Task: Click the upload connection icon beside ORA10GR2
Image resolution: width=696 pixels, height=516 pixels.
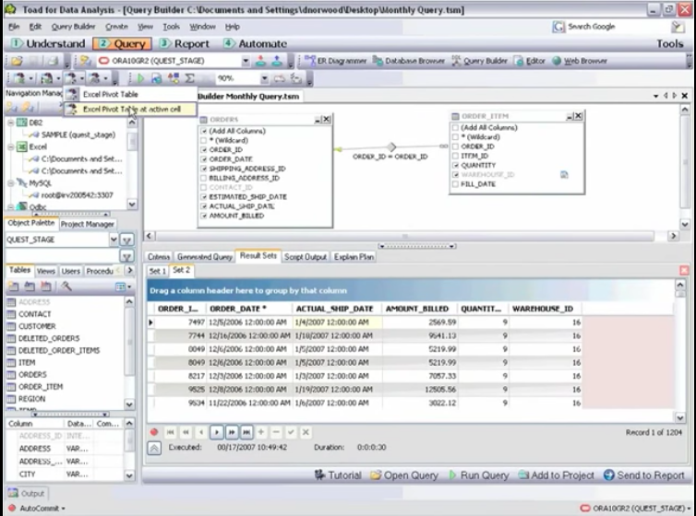Action: tap(277, 61)
